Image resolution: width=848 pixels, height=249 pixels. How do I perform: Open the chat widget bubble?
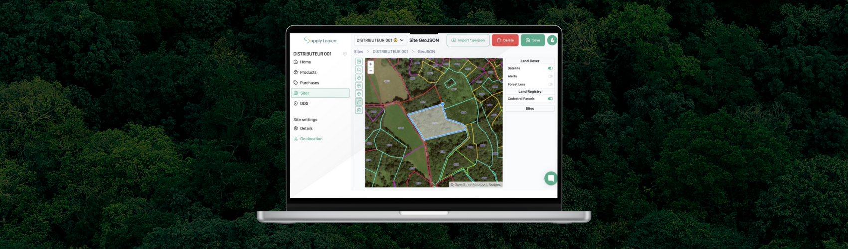click(x=551, y=178)
